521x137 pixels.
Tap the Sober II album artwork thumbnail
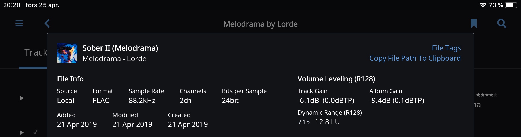pyautogui.click(x=67, y=53)
